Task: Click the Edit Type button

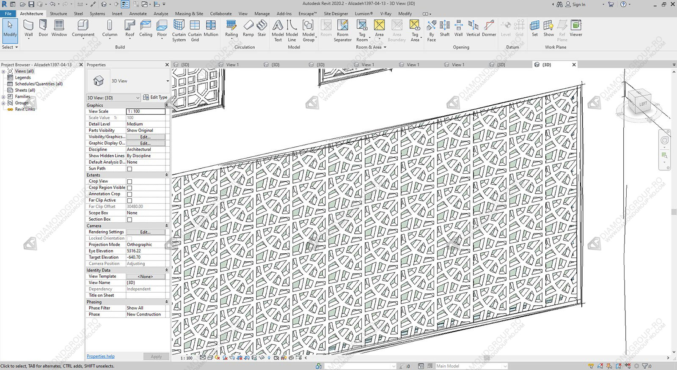Action: pyautogui.click(x=155, y=97)
